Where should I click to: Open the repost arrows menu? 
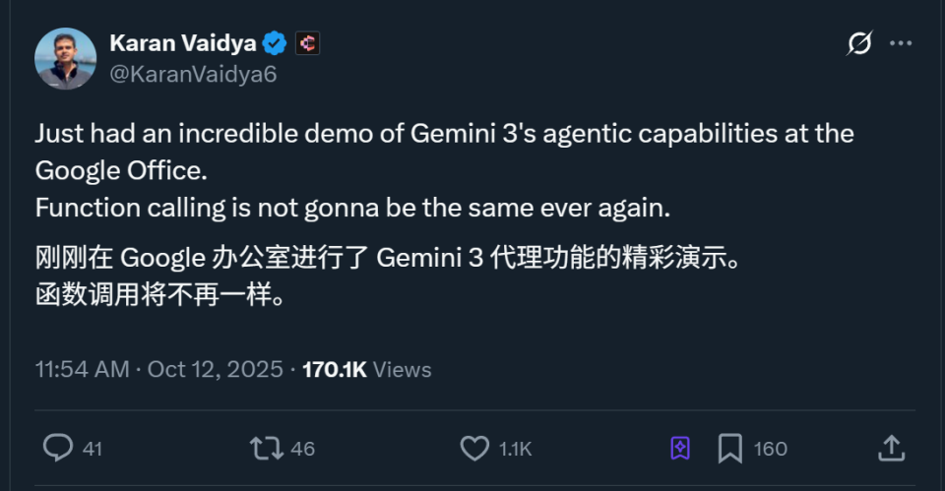265,449
